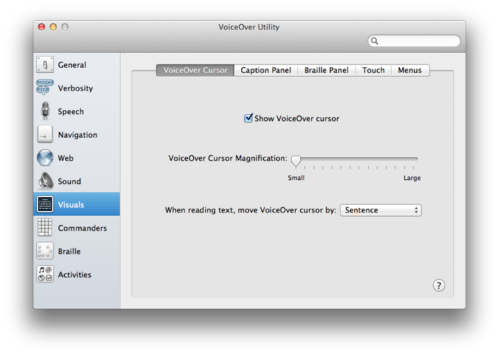Image resolution: width=499 pixels, height=355 pixels.
Task: Click the Large magnification label
Action: (x=412, y=178)
